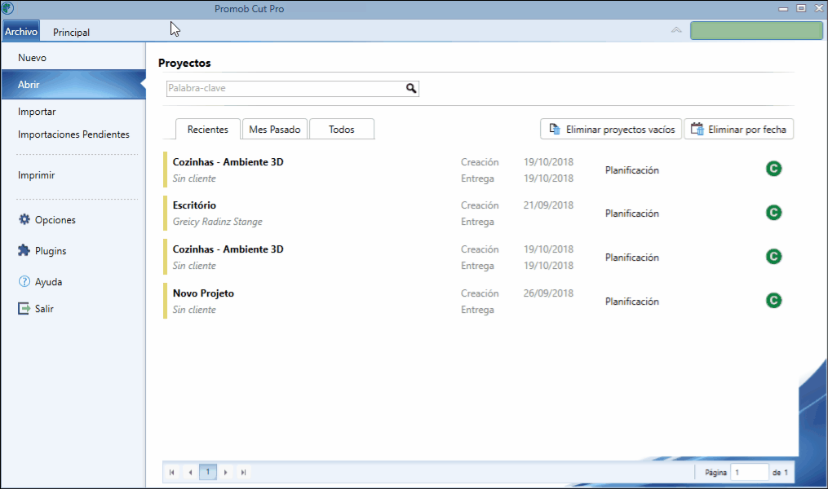Go to first page arrow
The height and width of the screenshot is (489, 828).
171,472
